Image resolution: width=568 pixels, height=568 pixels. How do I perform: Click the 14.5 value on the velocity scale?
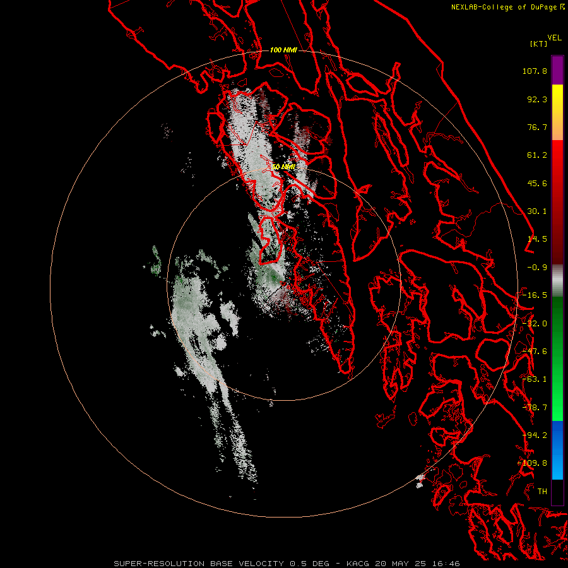coord(537,239)
